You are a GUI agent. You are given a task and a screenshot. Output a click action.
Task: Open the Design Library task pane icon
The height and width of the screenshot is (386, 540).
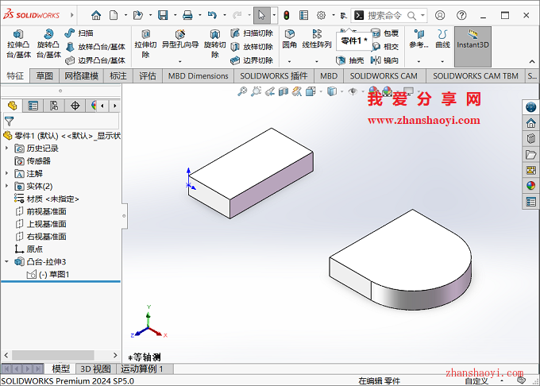click(530, 138)
